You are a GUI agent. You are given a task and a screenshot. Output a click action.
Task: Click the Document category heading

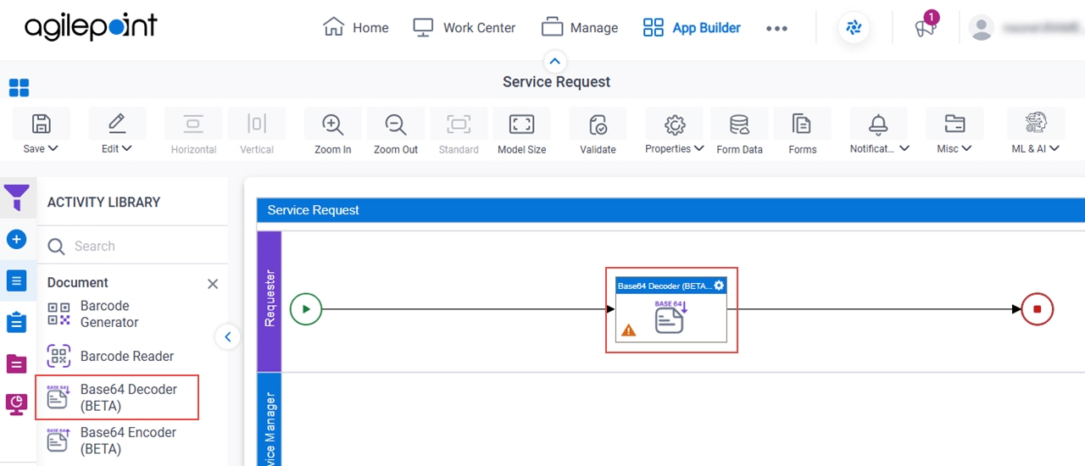78,283
